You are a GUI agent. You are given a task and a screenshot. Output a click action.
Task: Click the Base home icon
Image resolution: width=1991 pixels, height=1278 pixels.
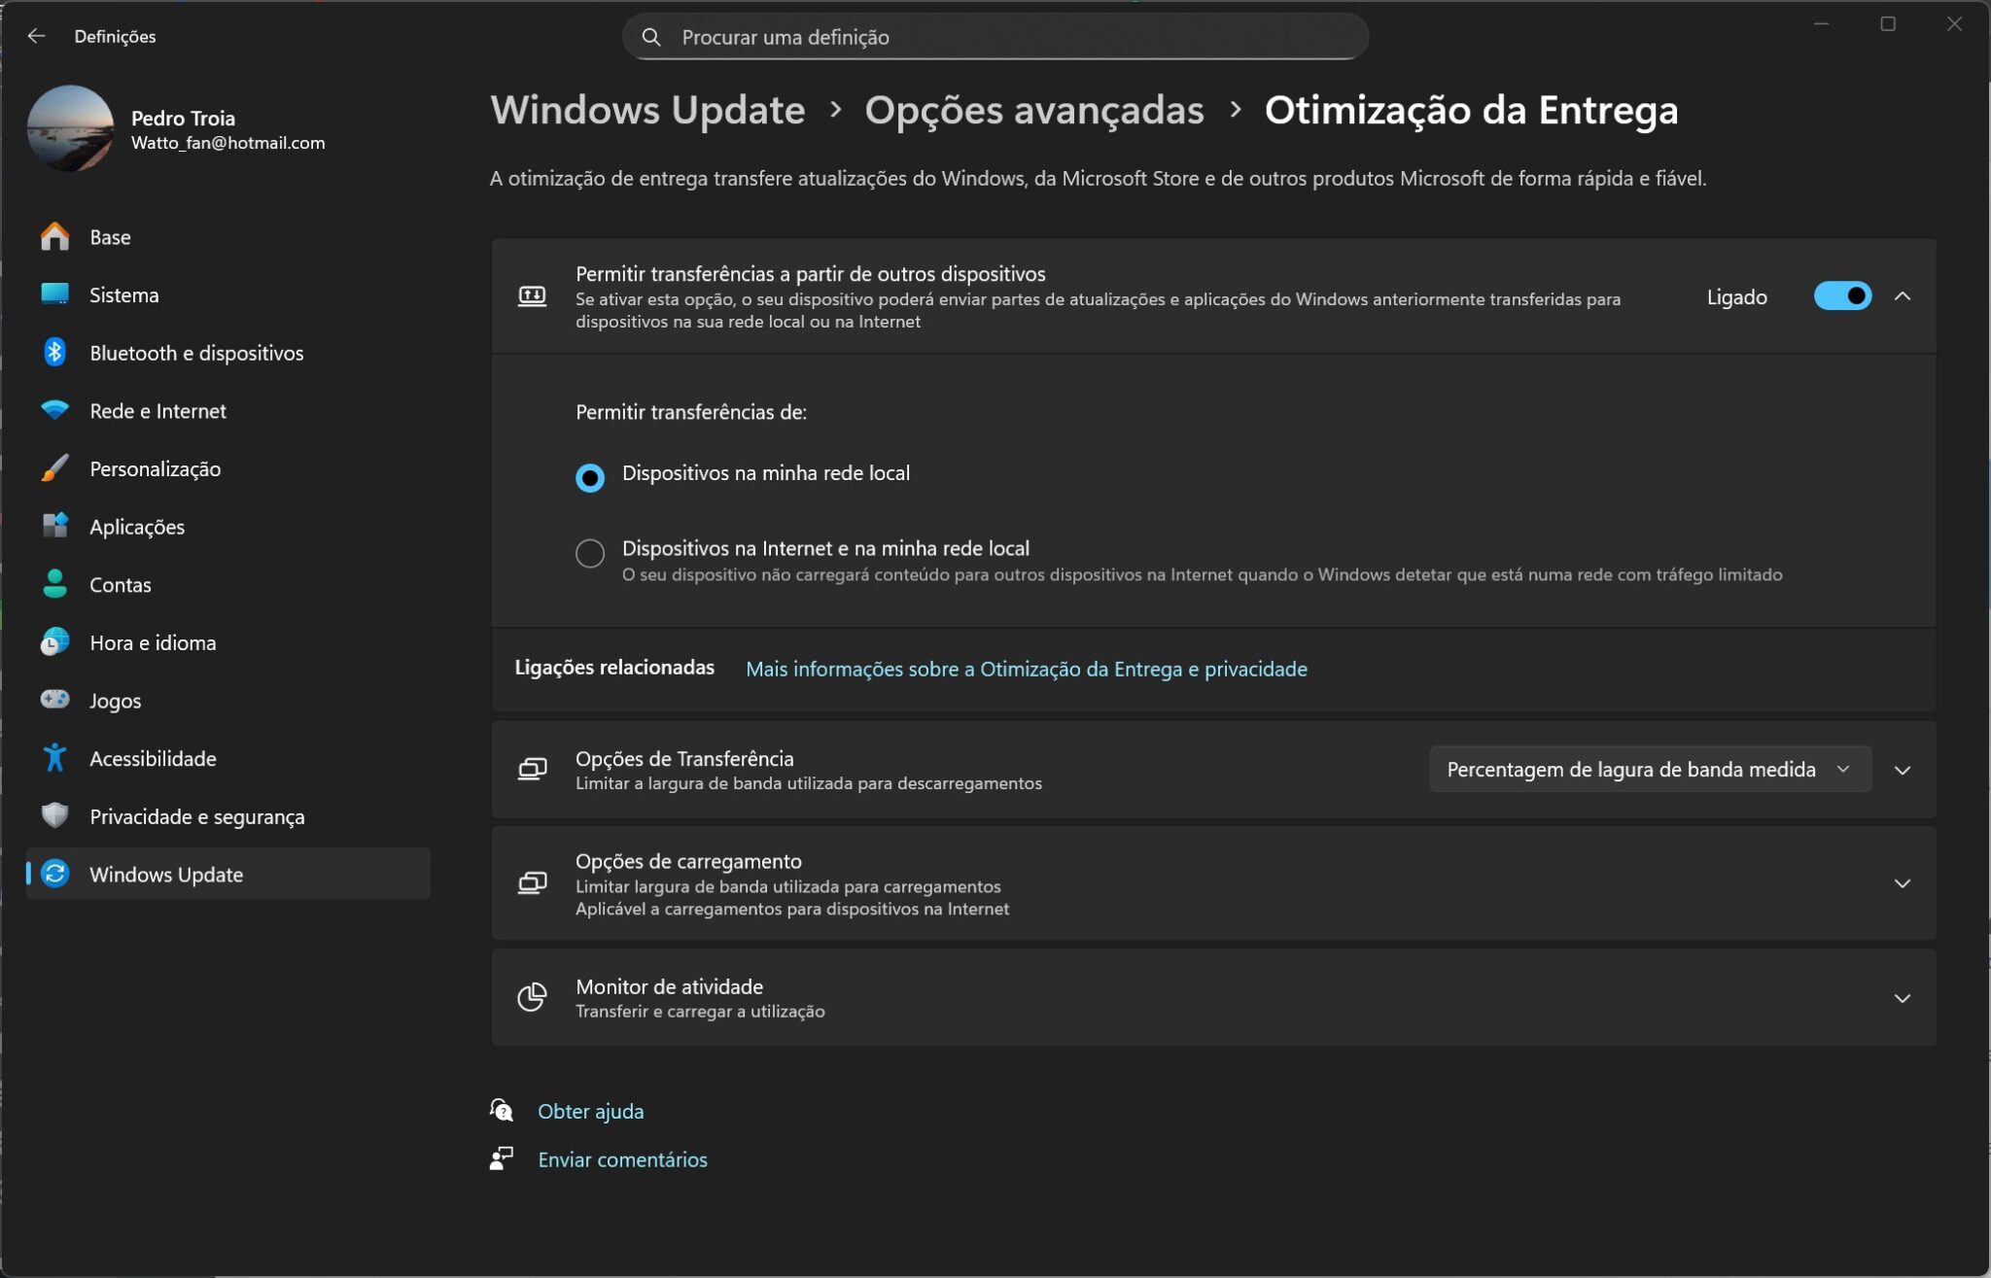(54, 237)
